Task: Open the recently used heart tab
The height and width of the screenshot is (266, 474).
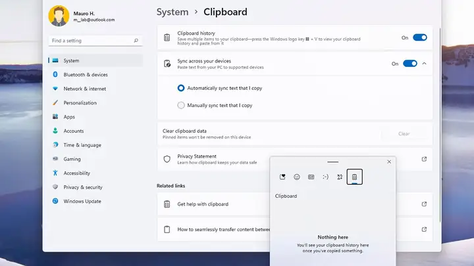Action: tap(282, 177)
